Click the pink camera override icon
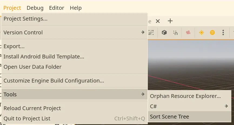The height and width of the screenshot is (125, 234). pos(188,32)
